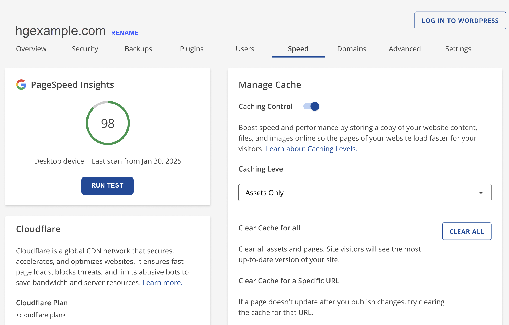The image size is (509, 325).
Task: Open the Overview tab
Action: pyautogui.click(x=31, y=49)
